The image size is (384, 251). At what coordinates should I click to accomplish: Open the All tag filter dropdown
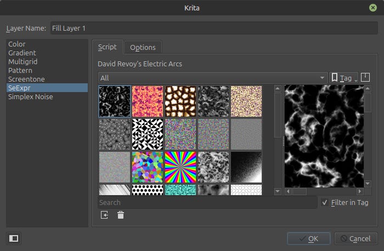coord(213,78)
